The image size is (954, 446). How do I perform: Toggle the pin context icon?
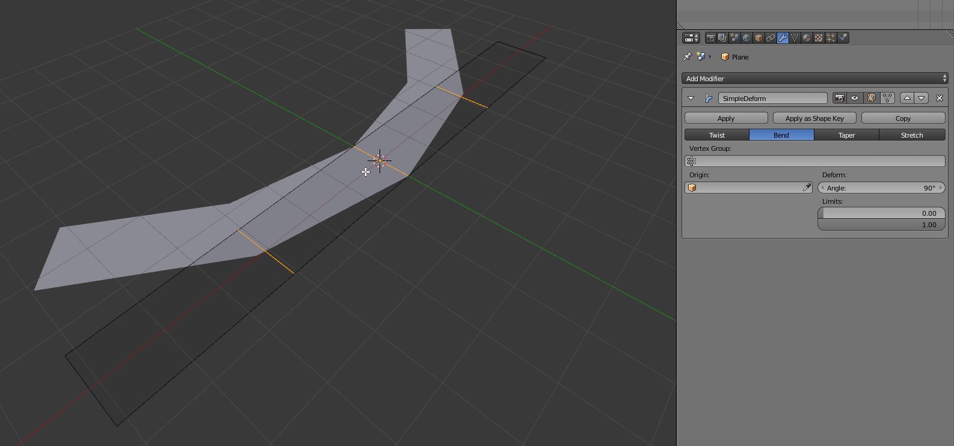tap(688, 57)
